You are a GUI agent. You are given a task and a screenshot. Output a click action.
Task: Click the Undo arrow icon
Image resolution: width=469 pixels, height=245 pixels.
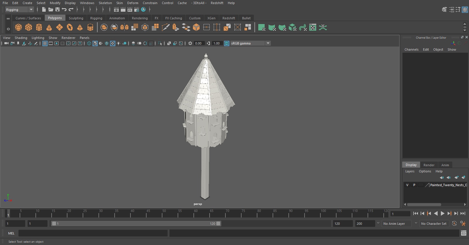coord(64,10)
